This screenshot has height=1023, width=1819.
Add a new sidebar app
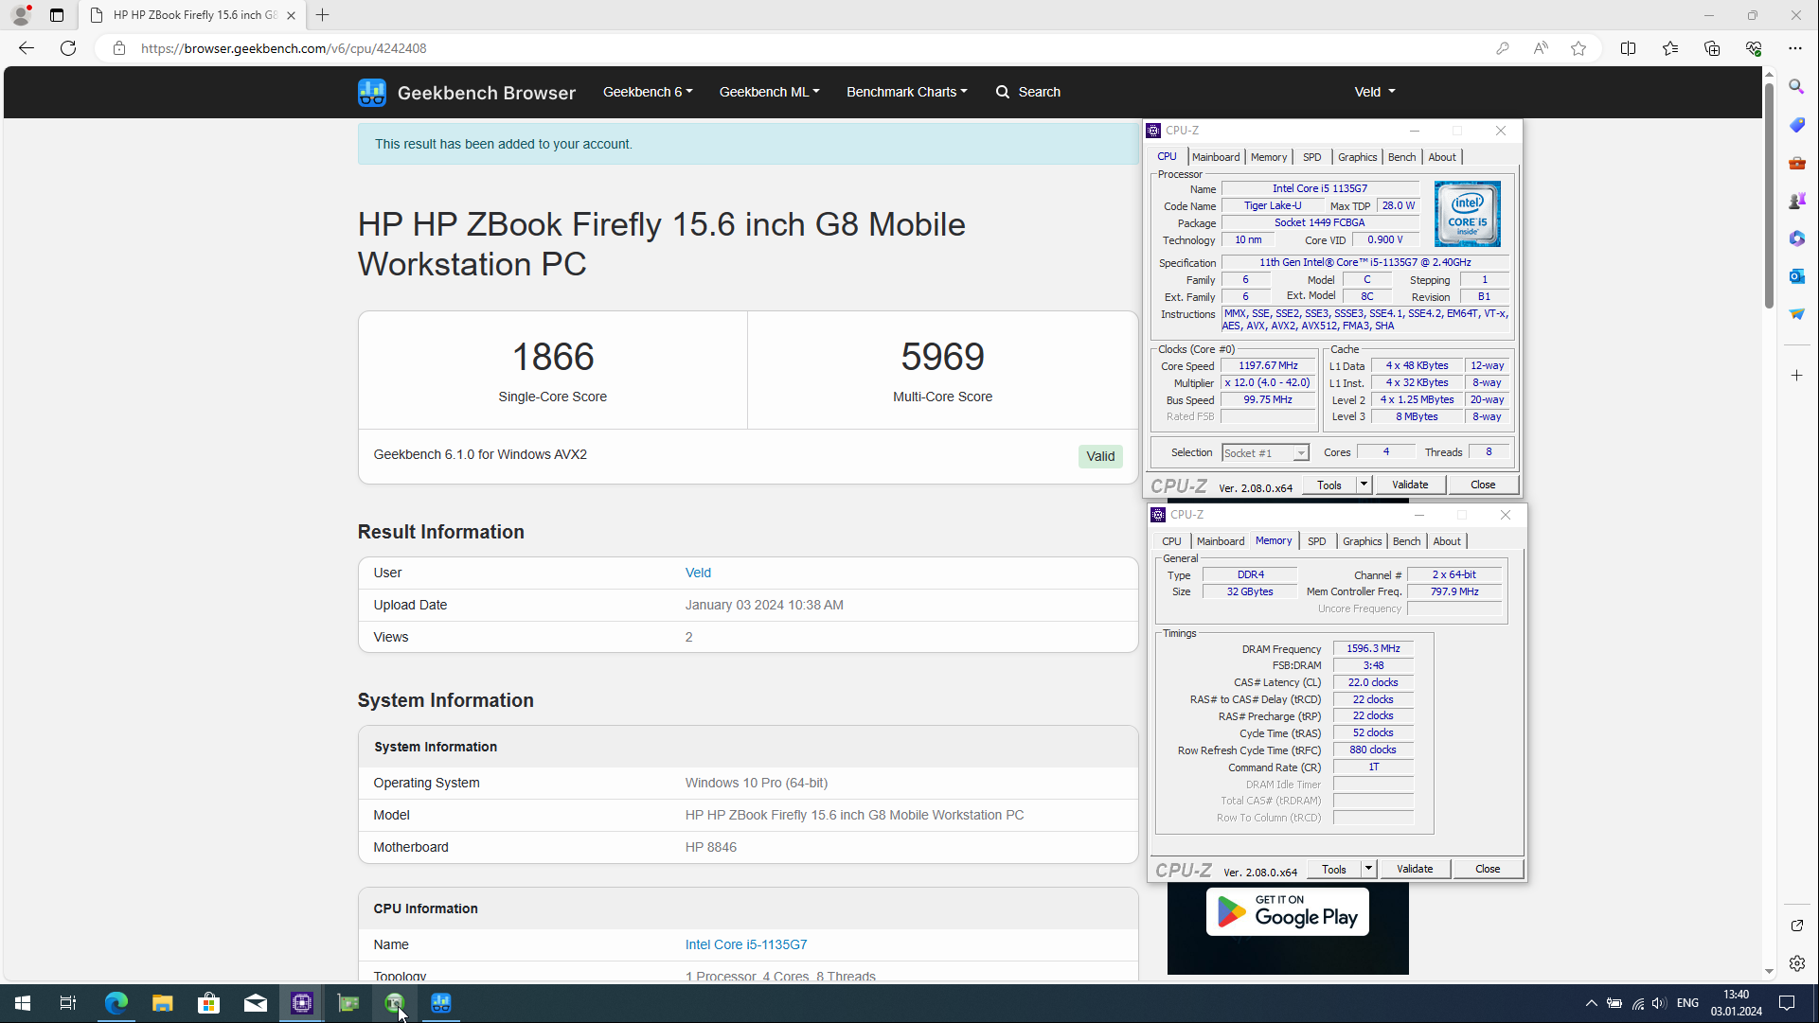[1797, 376]
